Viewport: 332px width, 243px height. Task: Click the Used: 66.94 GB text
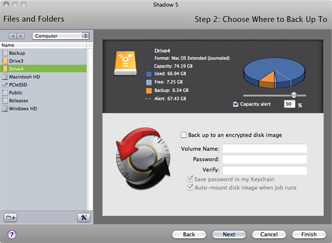click(x=170, y=74)
